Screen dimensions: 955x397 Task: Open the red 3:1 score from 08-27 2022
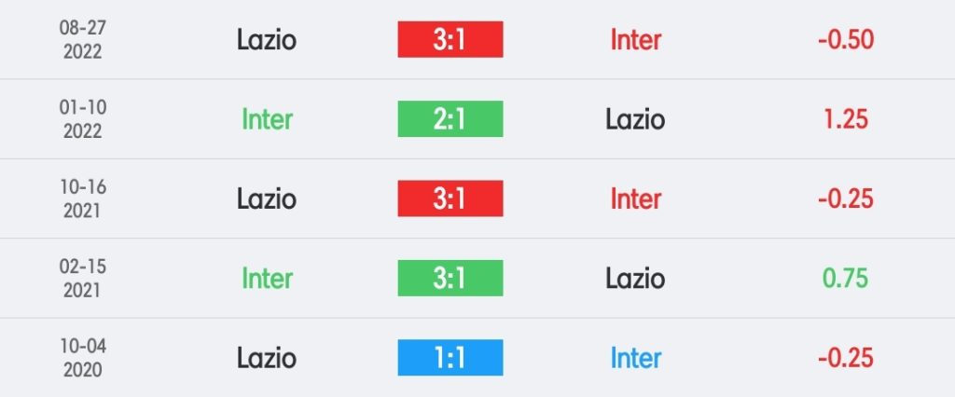click(x=450, y=40)
